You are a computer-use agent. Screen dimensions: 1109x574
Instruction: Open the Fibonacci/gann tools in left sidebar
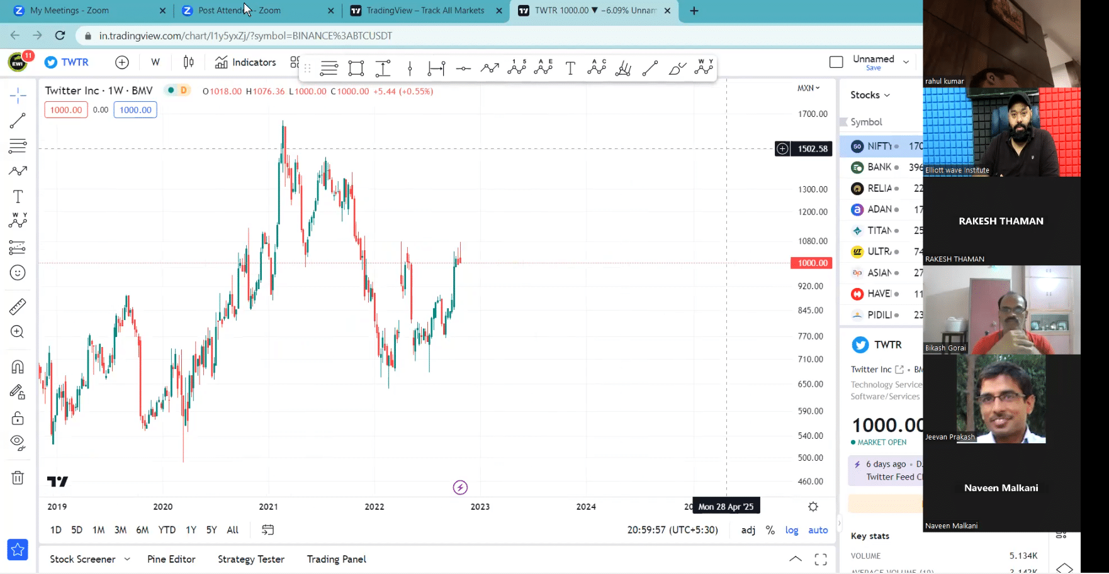[18, 146]
